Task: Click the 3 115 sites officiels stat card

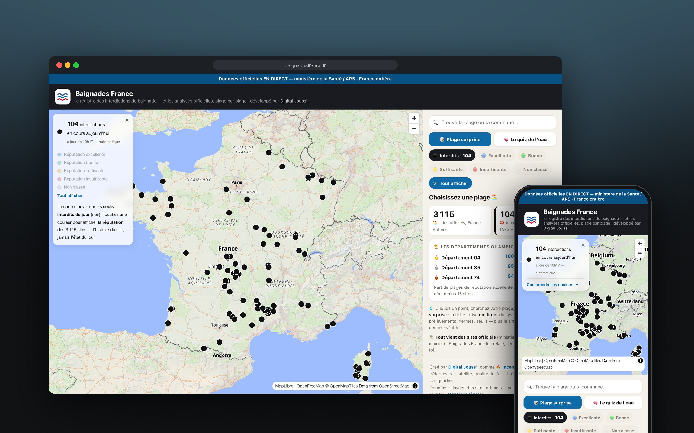Action: click(460, 221)
